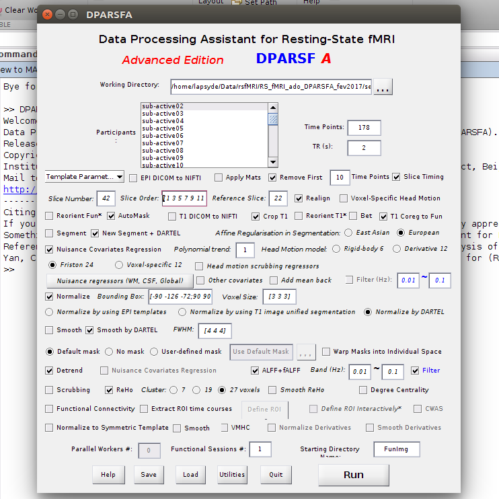Open the Utilities button
Screen dimensions: 499x499
tap(232, 475)
